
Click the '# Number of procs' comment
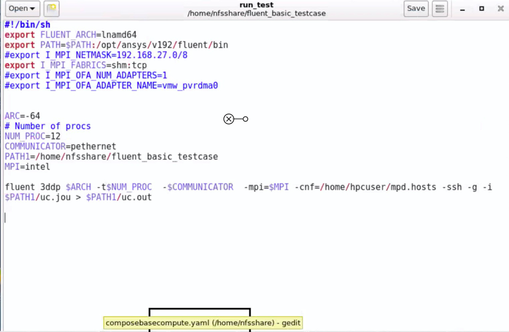click(x=48, y=126)
